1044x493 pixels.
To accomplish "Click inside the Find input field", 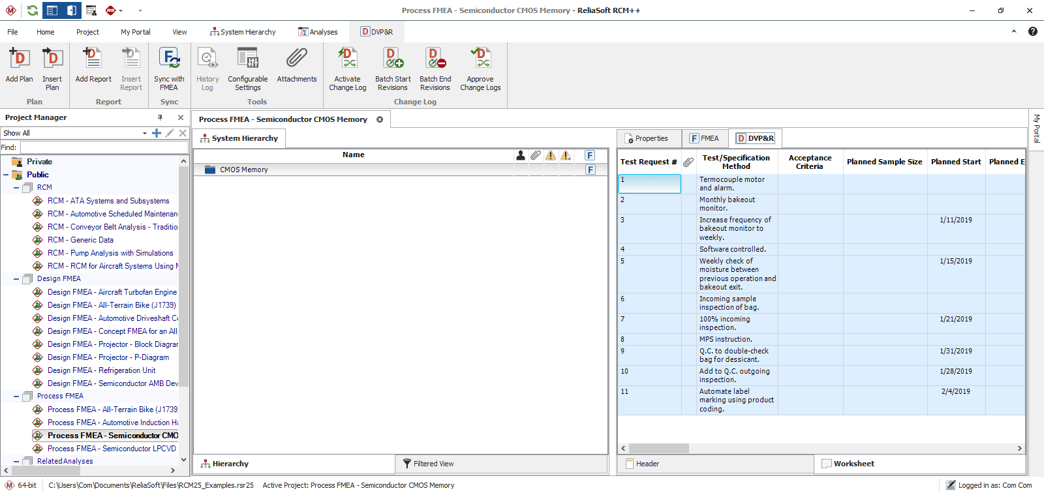I will click(x=104, y=147).
